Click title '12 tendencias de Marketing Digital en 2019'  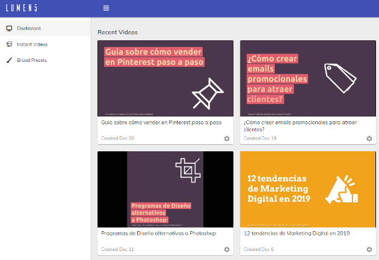297,234
